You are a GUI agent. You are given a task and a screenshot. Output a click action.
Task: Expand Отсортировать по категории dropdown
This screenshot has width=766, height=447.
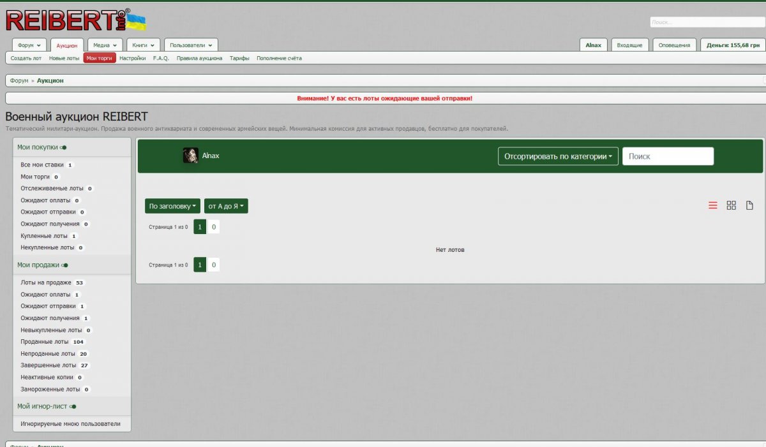click(x=558, y=156)
